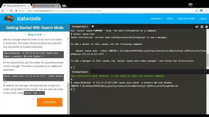Add new terminal with plus icon
Screen dimensions: 209x117
coord(93,26)
